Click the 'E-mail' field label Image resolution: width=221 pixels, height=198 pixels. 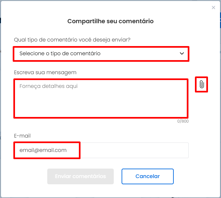coord(22,136)
